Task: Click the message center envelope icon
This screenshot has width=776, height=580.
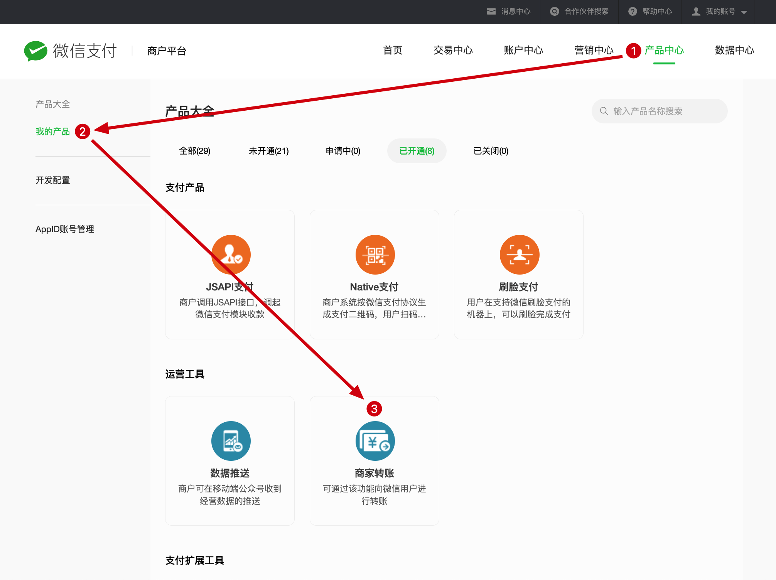Action: pos(491,12)
